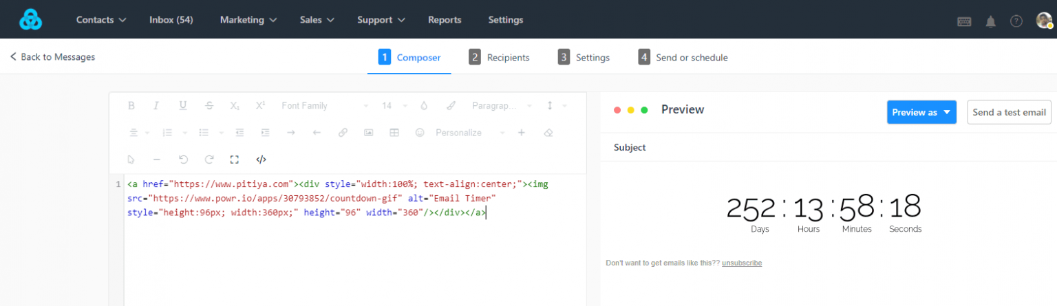Insert an image from the toolbar

[369, 133]
